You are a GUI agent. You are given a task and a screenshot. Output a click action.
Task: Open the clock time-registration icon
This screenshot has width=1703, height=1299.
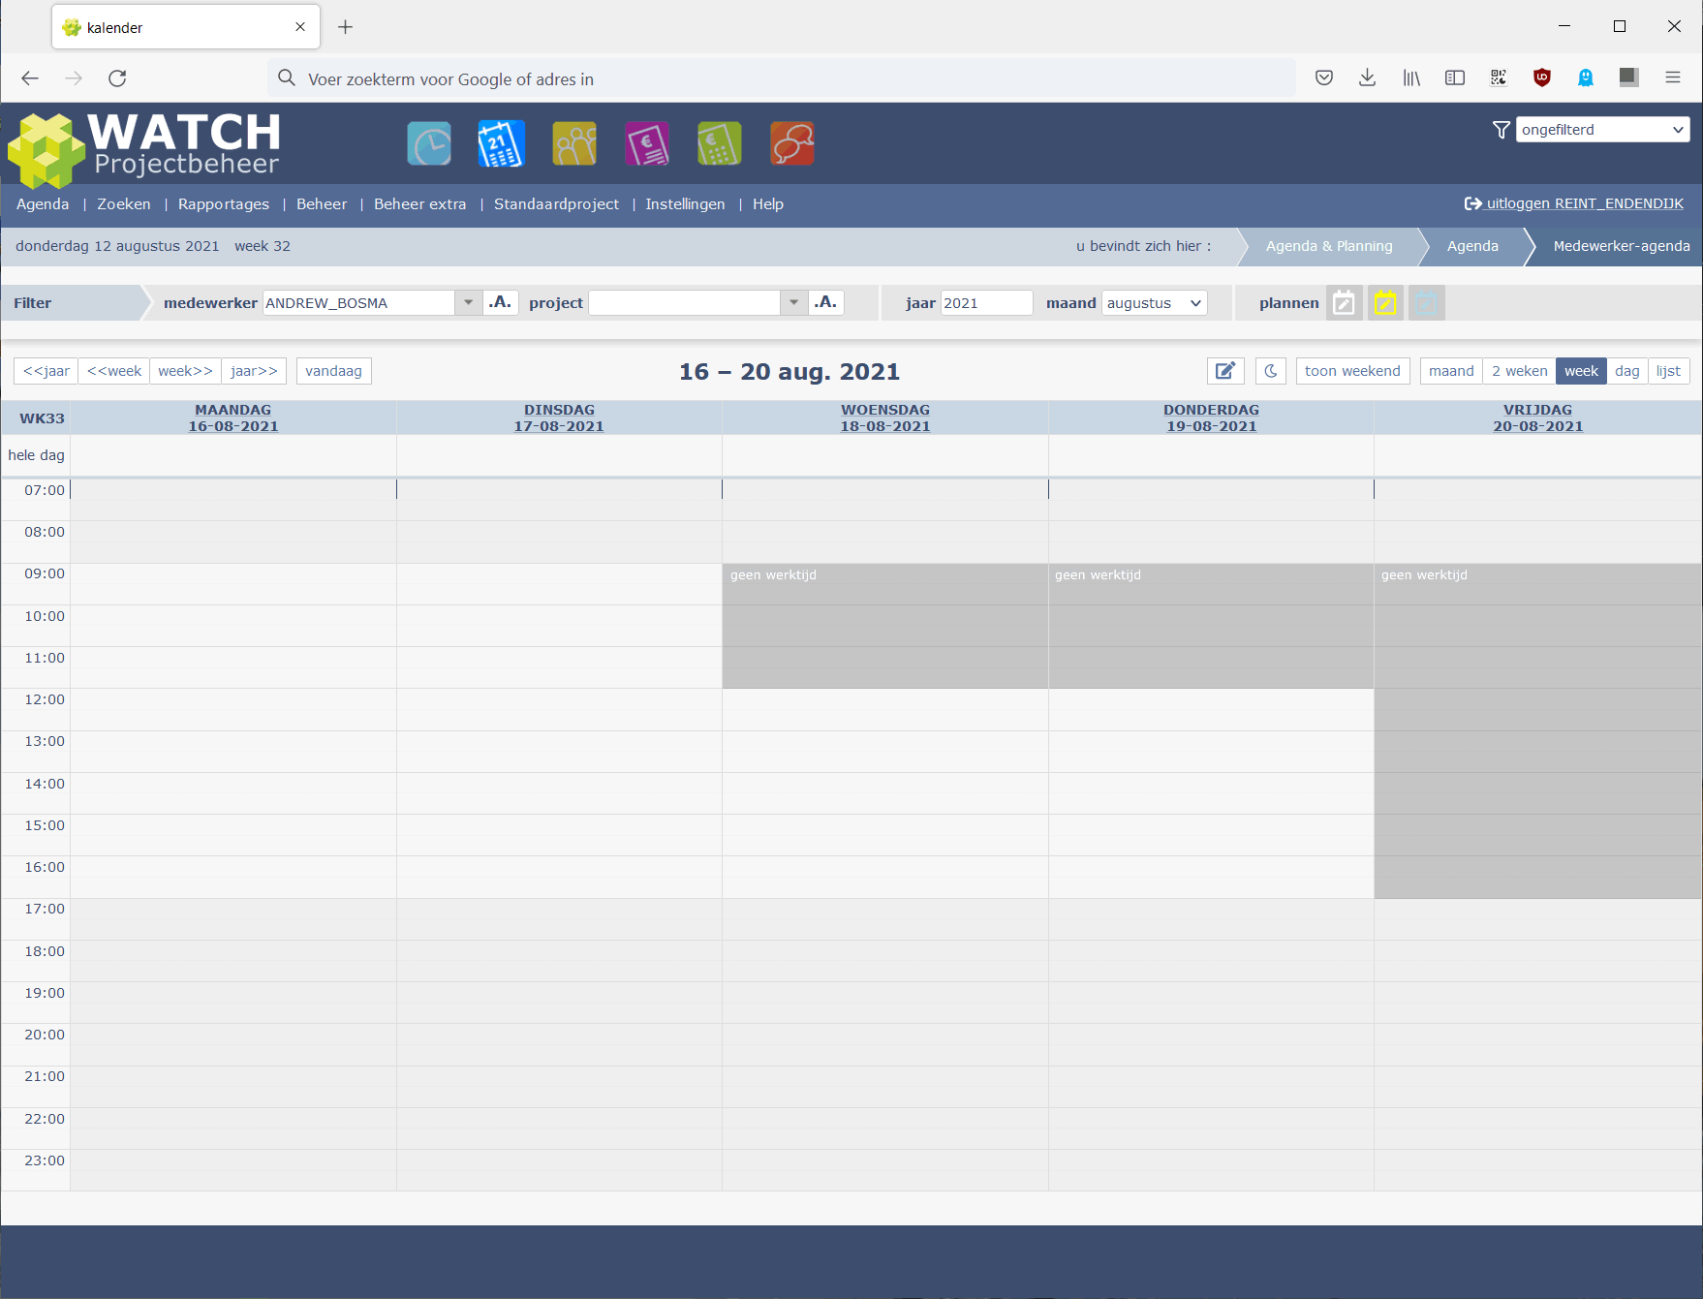pos(428,144)
